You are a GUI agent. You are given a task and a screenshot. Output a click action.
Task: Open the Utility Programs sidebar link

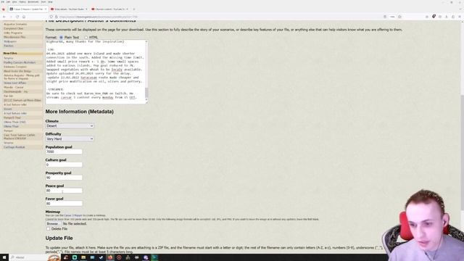click(x=13, y=33)
